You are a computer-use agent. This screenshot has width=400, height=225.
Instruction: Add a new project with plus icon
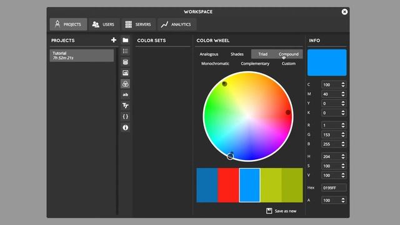[114, 40]
